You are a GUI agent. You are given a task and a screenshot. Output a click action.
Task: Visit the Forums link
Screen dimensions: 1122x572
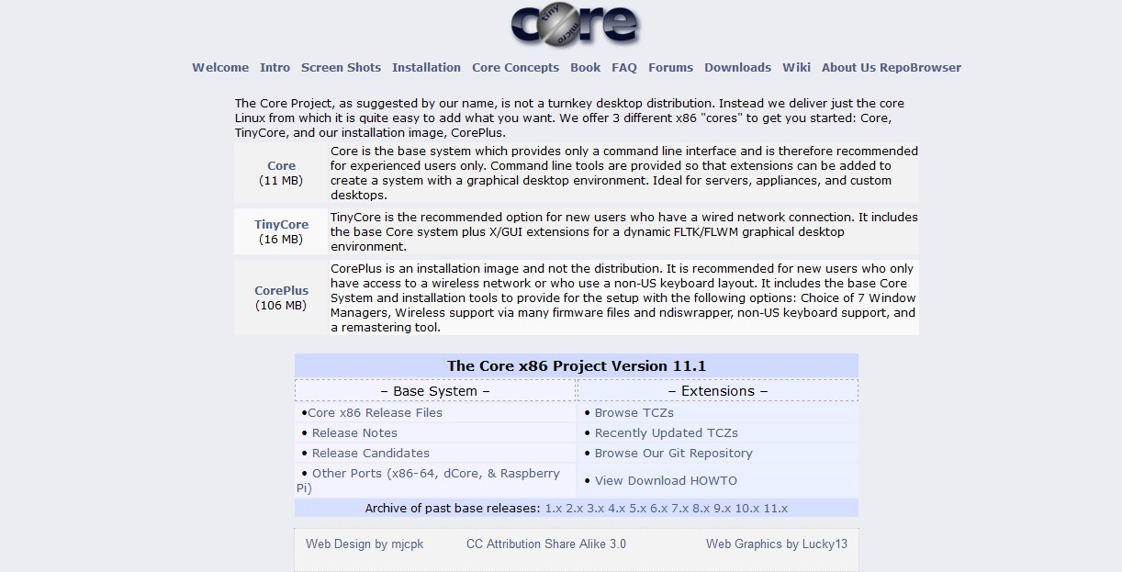pyautogui.click(x=670, y=67)
